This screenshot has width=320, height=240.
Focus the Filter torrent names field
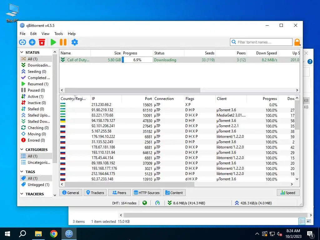[x=261, y=42]
